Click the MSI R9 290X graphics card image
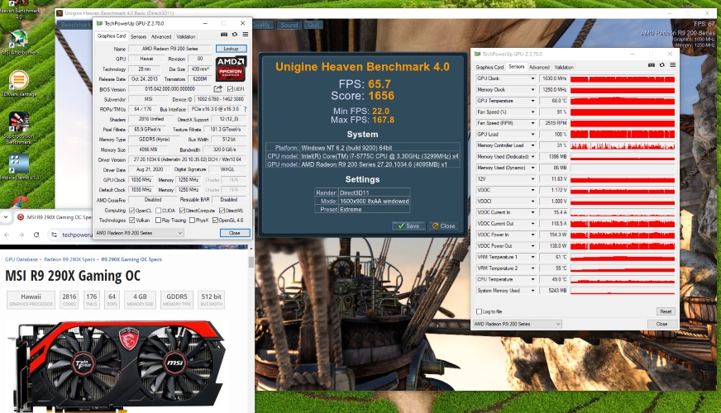Image resolution: width=721 pixels, height=413 pixels. (x=117, y=366)
